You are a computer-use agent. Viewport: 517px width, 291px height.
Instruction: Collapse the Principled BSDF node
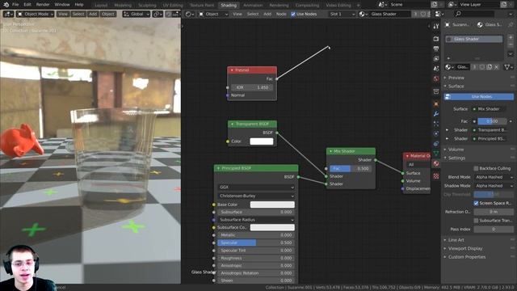[218, 168]
